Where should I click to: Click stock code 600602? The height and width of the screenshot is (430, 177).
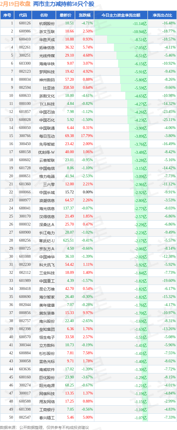(x=25, y=160)
